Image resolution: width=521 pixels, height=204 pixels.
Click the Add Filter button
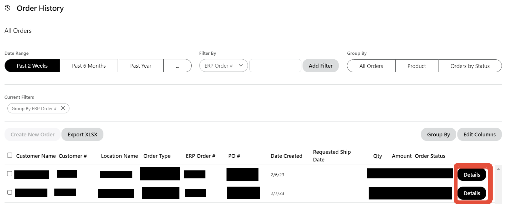(x=321, y=66)
